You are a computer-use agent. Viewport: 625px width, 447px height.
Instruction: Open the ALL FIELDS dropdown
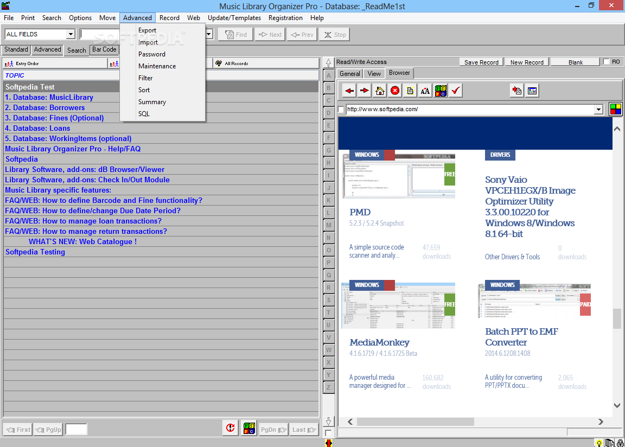71,34
